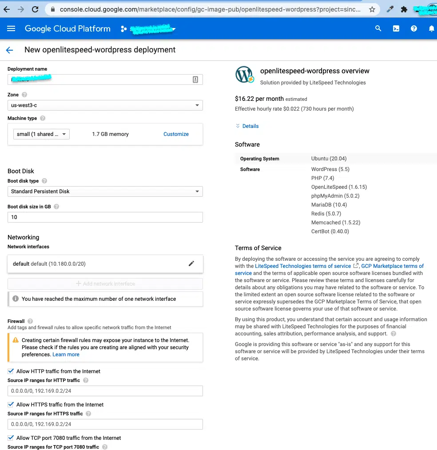
Task: Open the notifications bell icon
Action: click(431, 28)
